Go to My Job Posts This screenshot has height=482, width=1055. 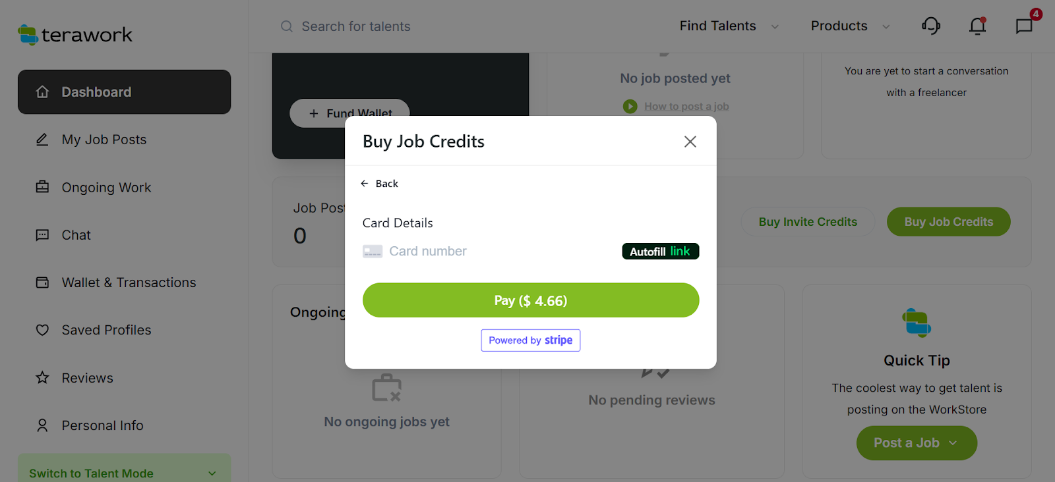(x=104, y=140)
